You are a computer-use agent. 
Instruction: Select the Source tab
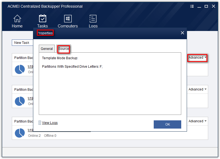click(64, 49)
